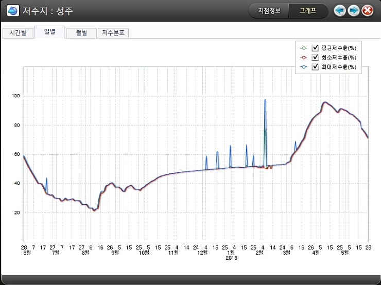The height and width of the screenshot is (285, 381).
Task: Click the curve peak in mid-April
Action: click(325, 102)
